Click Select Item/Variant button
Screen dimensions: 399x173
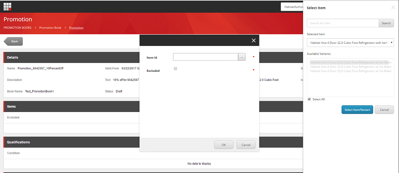click(357, 110)
